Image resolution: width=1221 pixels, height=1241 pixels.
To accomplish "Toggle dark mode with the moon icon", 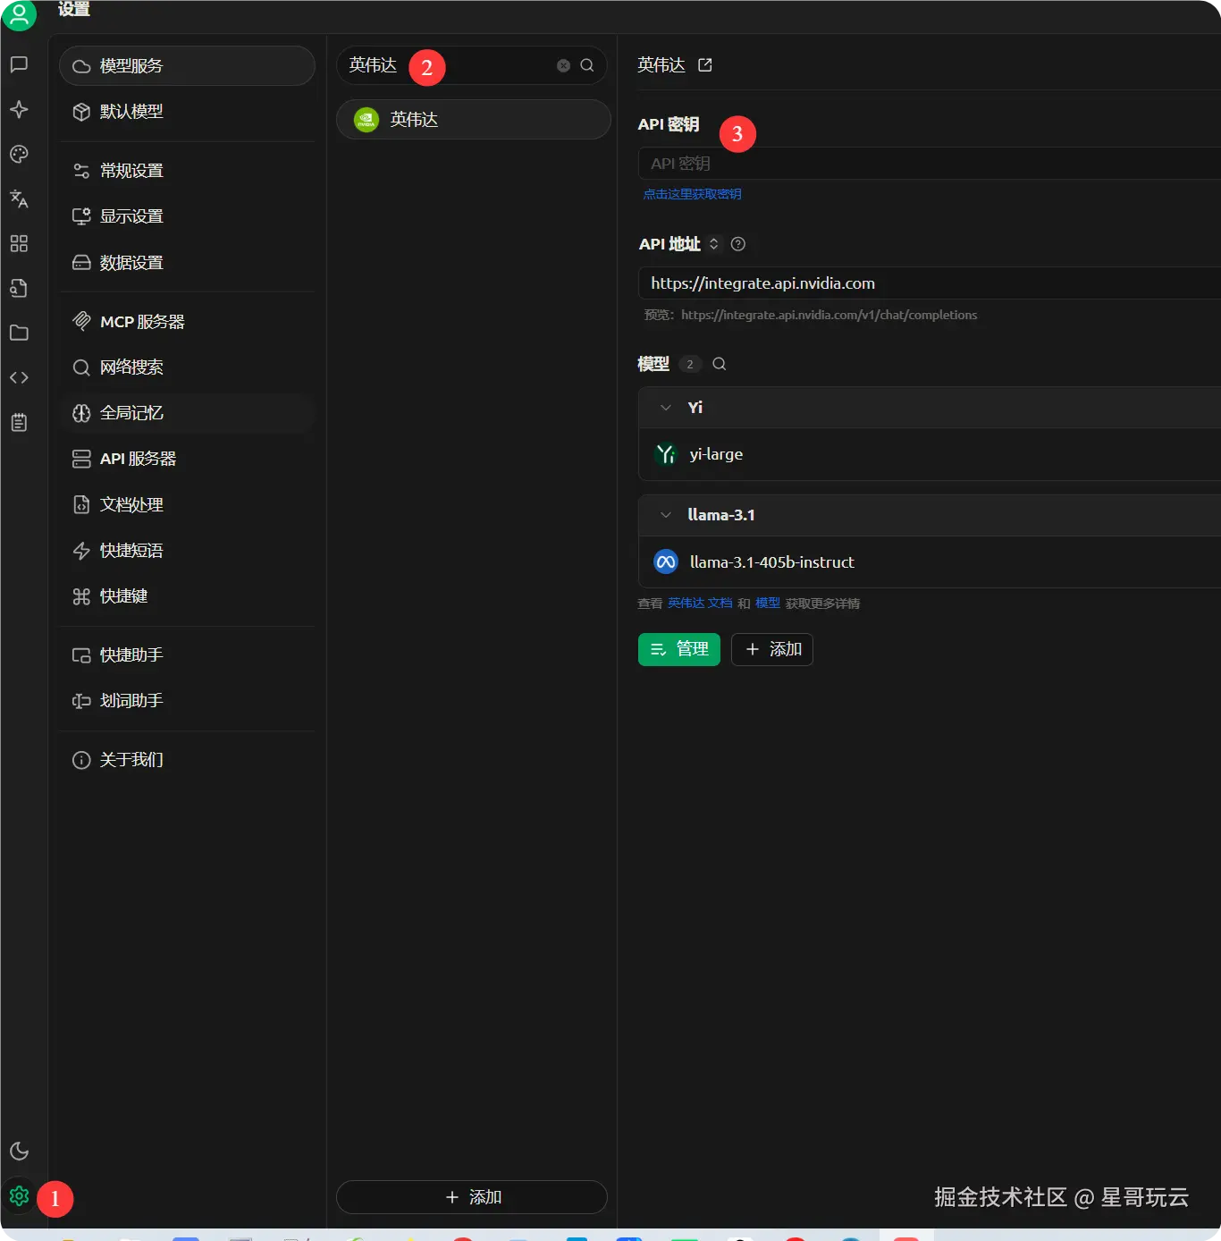I will 19,1151.
